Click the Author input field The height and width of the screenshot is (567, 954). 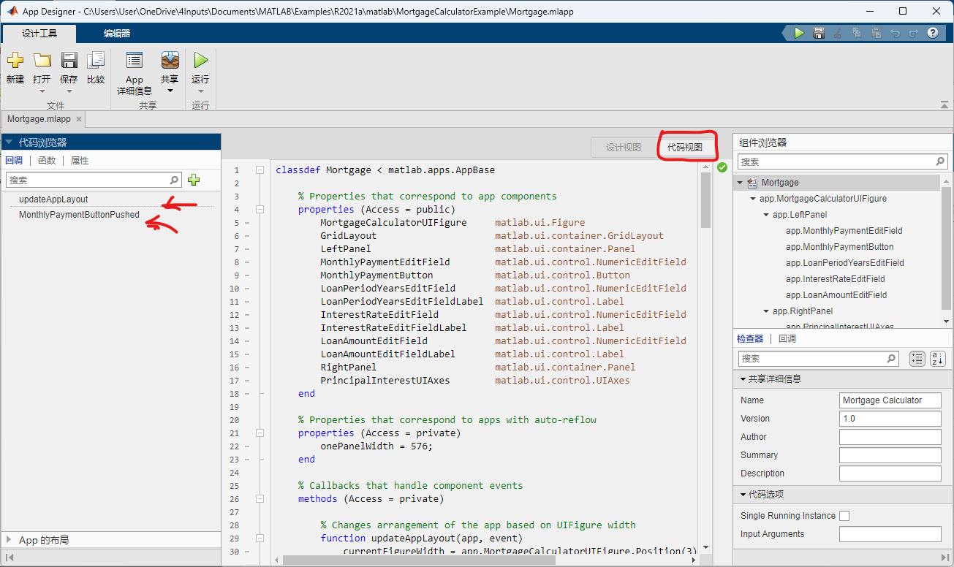(890, 437)
